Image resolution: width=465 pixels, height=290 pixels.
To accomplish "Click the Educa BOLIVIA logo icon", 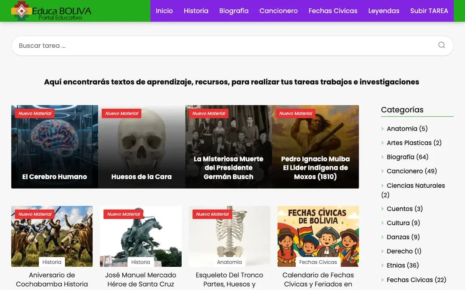I will (x=21, y=11).
